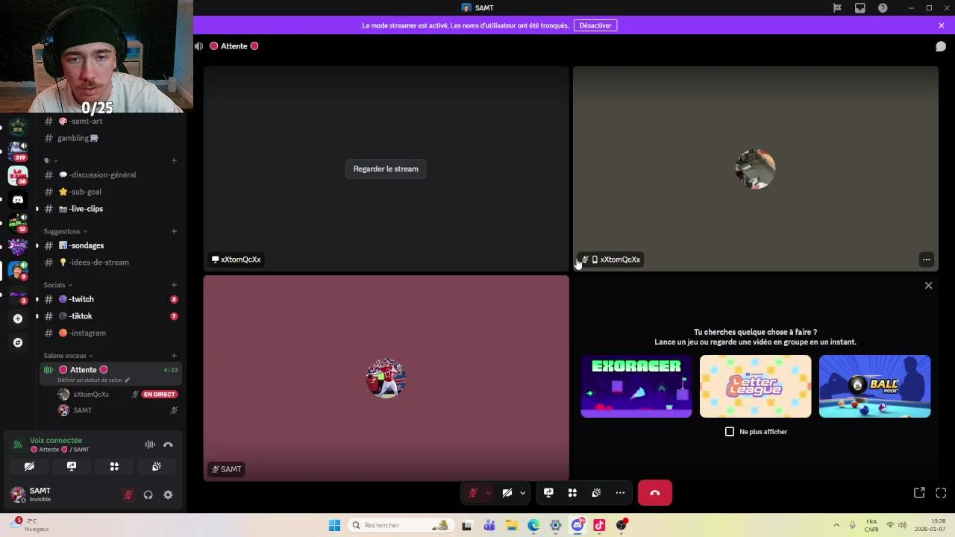
Task: Open user settings gear
Action: pos(168,494)
